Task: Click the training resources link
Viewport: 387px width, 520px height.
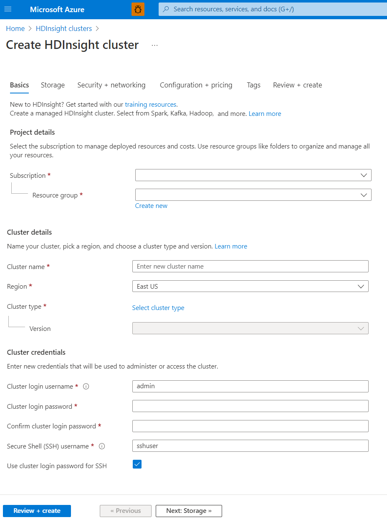Action: pos(150,104)
